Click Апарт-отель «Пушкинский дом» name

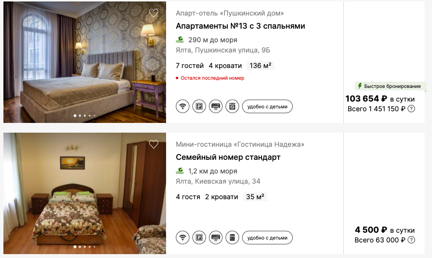pyautogui.click(x=230, y=13)
